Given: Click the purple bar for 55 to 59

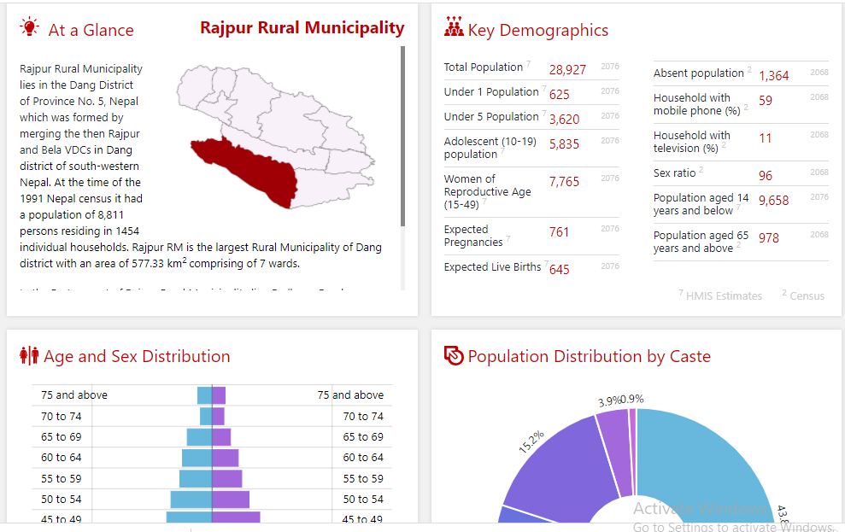Looking at the screenshot, I should tap(227, 479).
